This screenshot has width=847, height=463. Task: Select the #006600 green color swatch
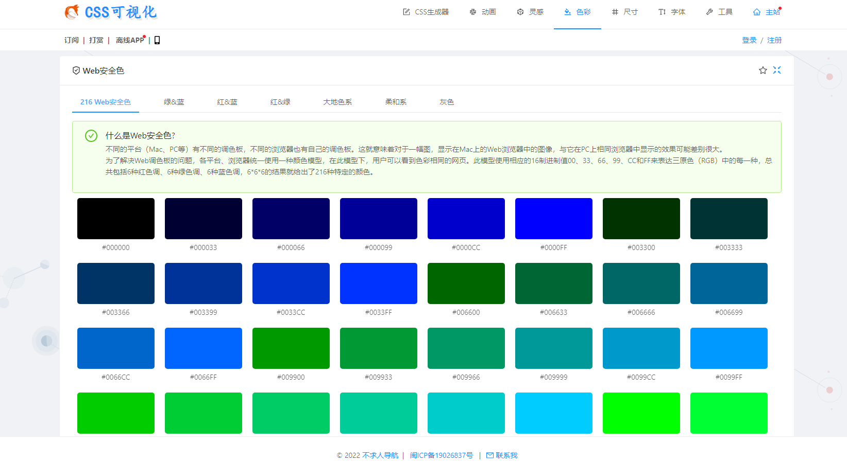[466, 283]
